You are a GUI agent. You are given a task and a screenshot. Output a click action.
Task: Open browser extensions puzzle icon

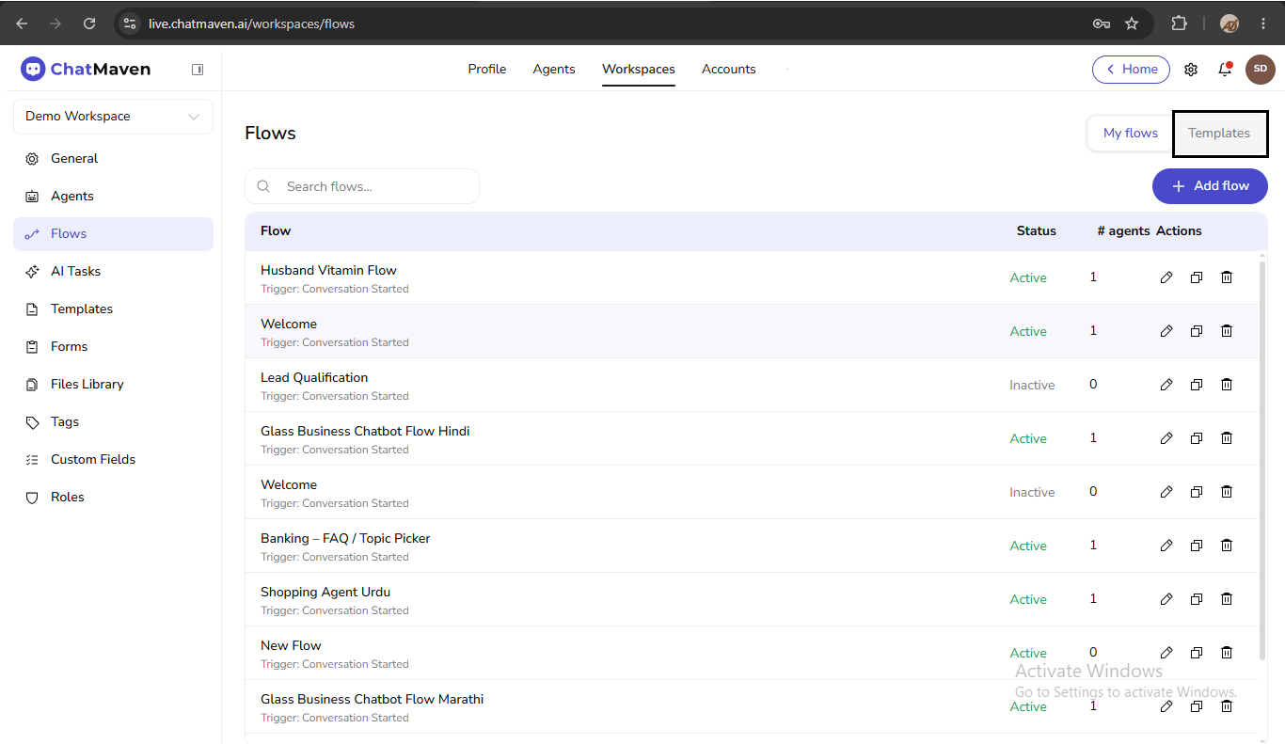click(1179, 24)
